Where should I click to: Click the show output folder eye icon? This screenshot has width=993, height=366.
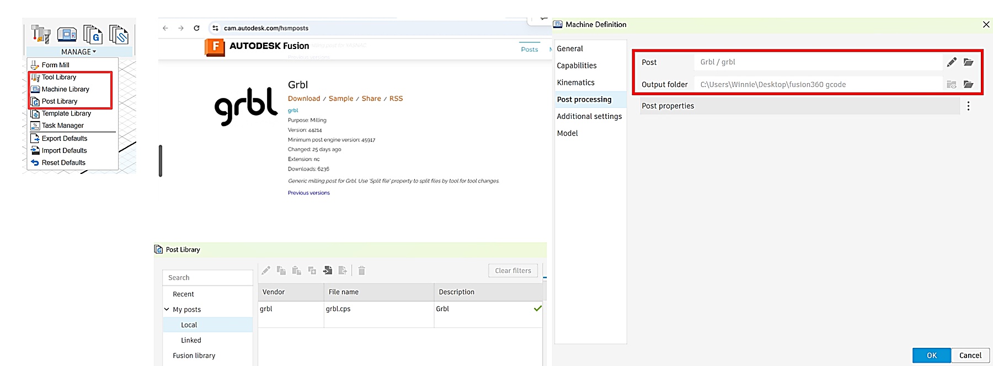click(952, 85)
